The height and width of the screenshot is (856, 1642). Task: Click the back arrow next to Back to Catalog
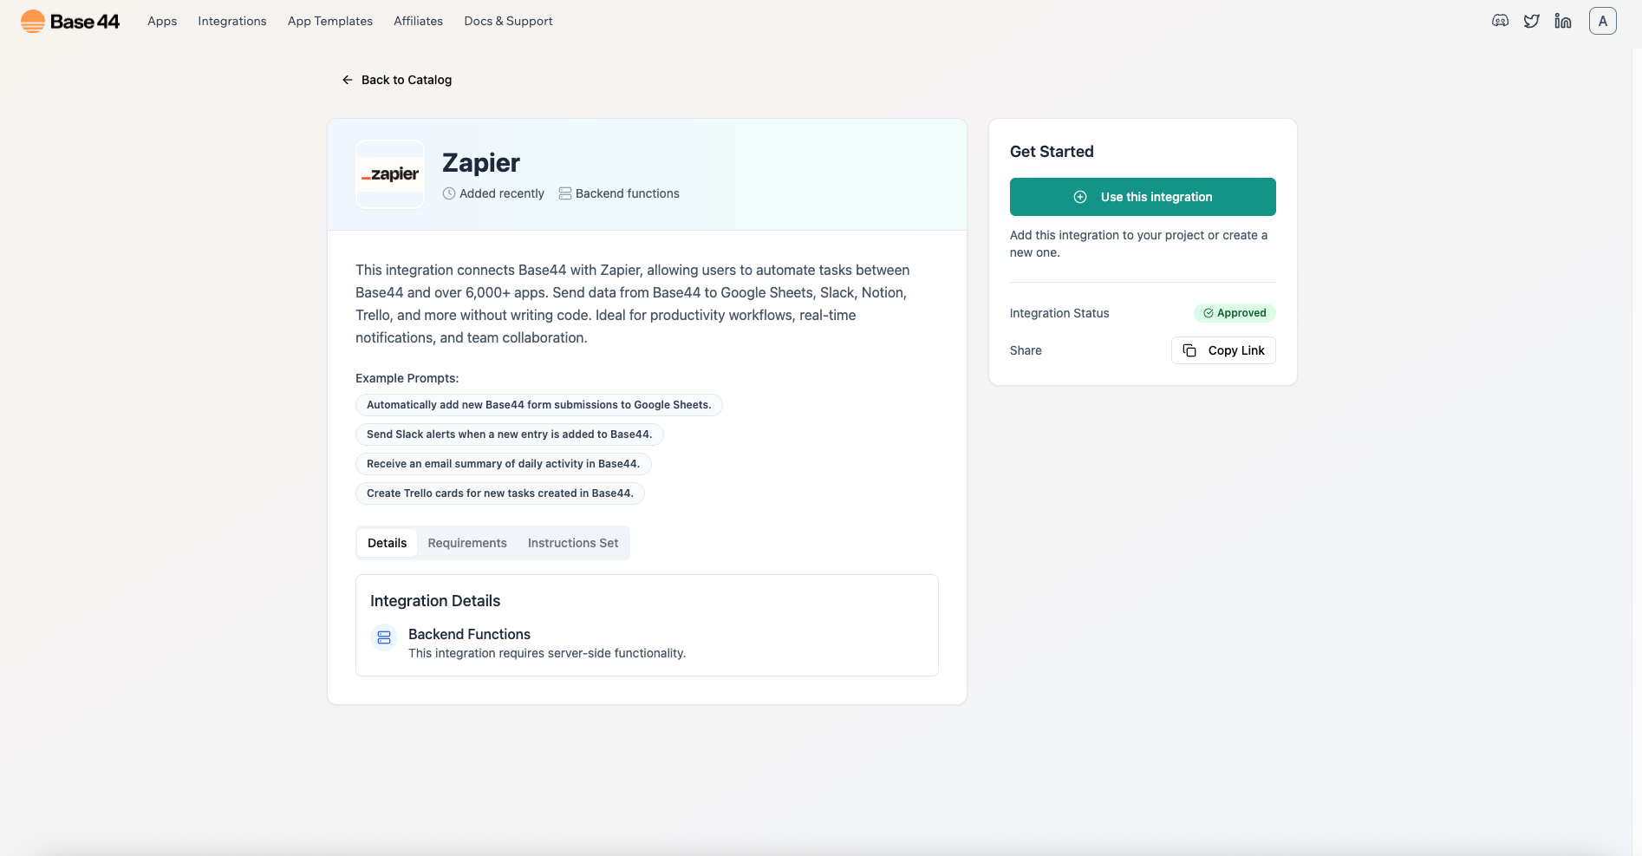tap(347, 79)
